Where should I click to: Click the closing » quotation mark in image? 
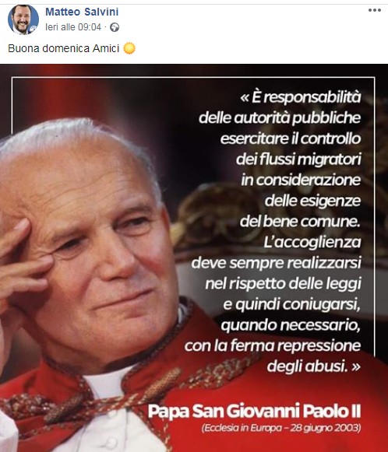click(x=356, y=366)
